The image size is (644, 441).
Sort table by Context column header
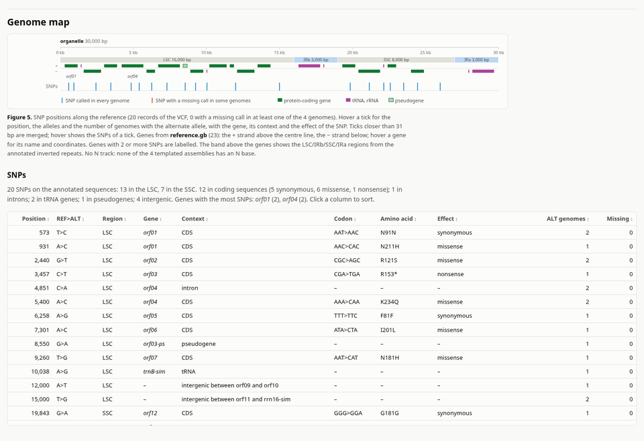point(195,218)
